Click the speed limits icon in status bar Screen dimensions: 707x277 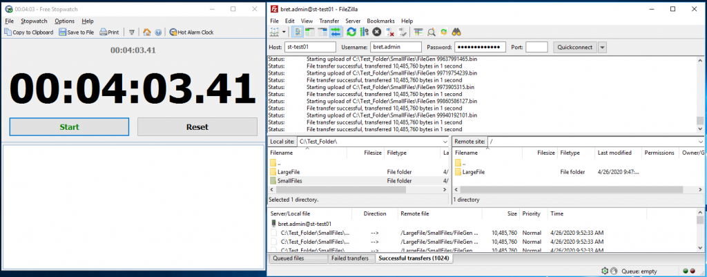(614, 271)
